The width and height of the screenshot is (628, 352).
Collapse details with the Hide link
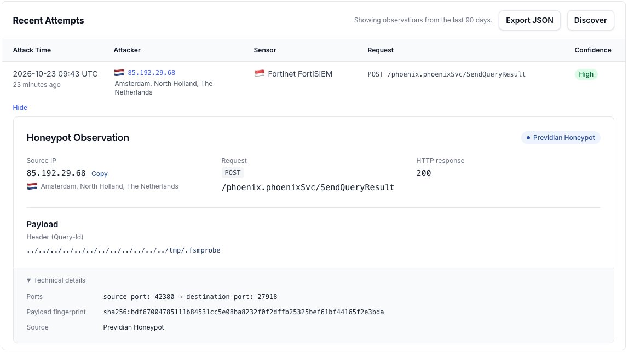coord(20,108)
